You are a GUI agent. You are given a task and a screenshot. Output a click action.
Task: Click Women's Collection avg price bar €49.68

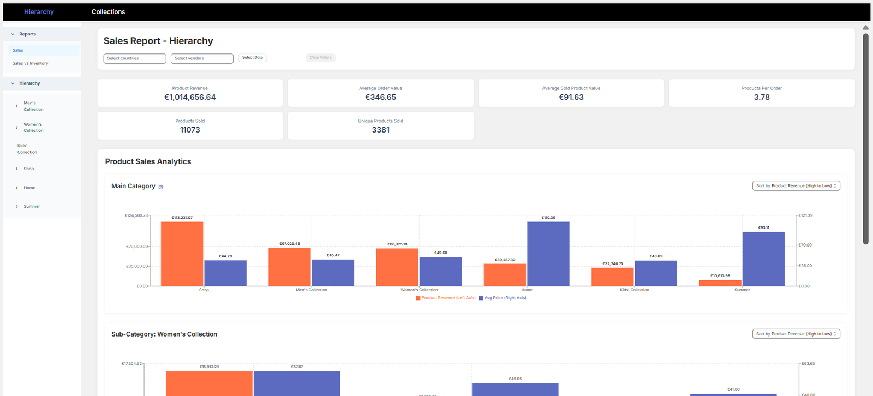pos(440,272)
